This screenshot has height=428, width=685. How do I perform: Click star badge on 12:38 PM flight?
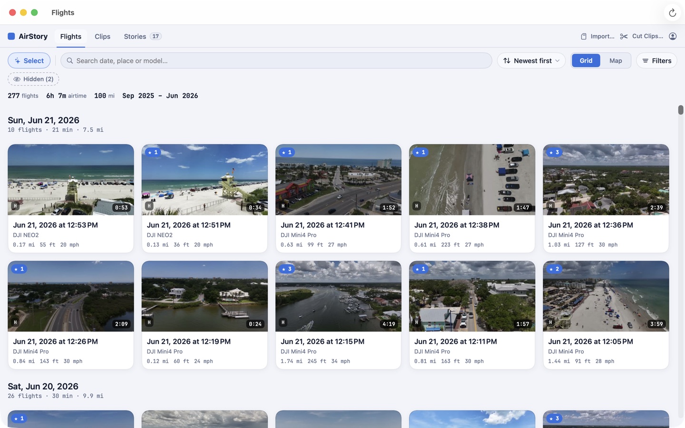(420, 152)
